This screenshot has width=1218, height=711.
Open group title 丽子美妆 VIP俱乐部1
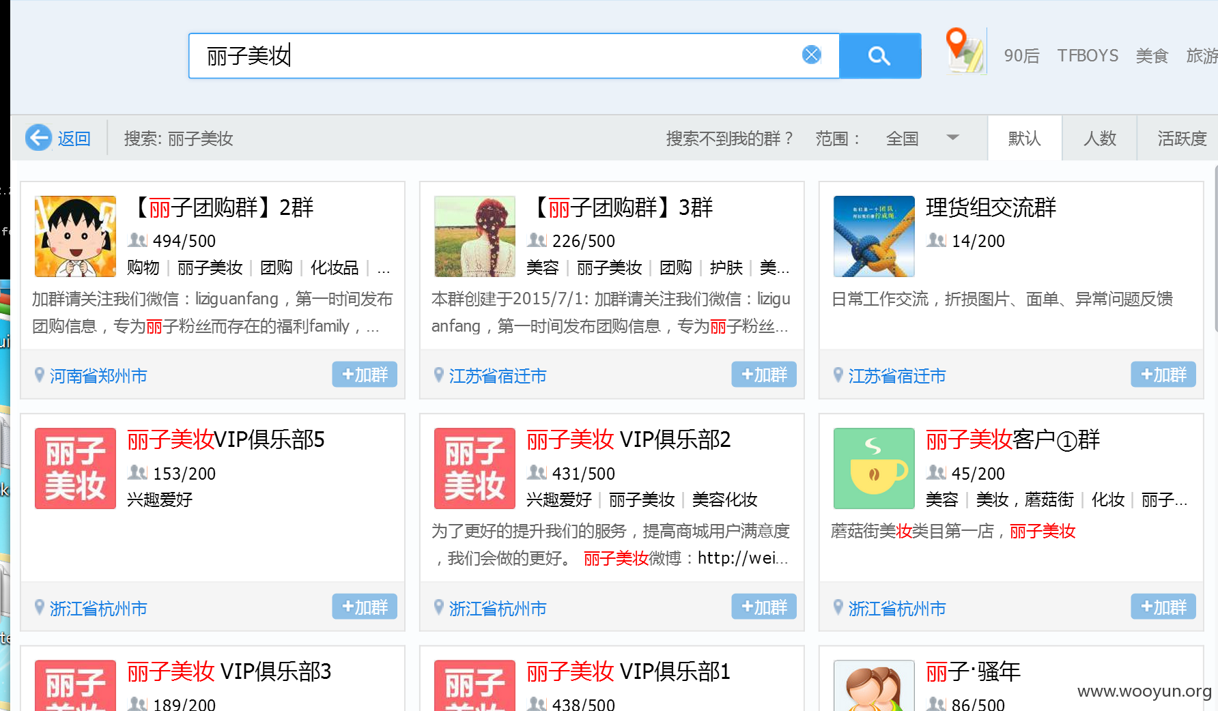coord(629,671)
